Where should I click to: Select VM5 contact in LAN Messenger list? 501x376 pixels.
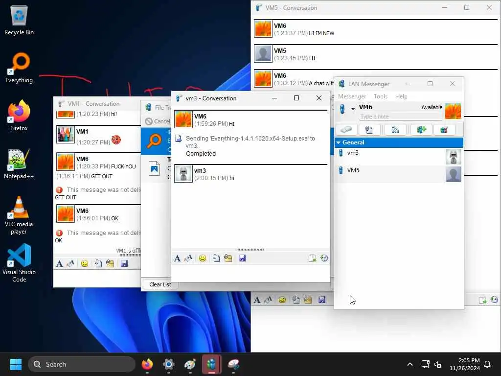(399, 174)
